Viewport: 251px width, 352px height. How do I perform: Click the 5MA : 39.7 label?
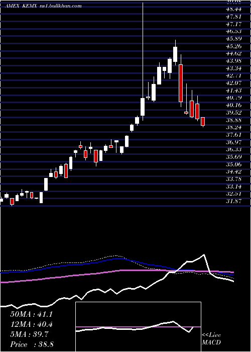point(29,334)
